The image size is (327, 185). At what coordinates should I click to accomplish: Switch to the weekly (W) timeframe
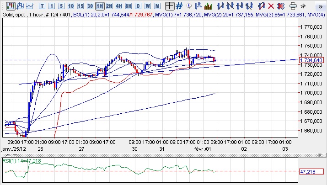point(148,6)
